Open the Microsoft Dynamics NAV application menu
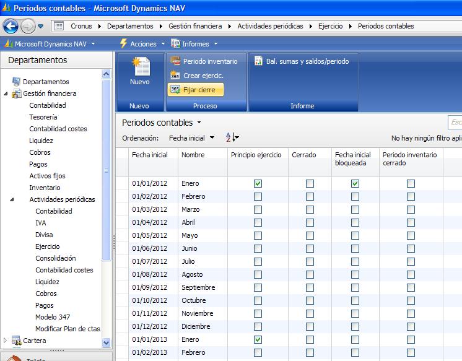Image resolution: width=462 pixels, height=361 pixels. pyautogui.click(x=50, y=44)
